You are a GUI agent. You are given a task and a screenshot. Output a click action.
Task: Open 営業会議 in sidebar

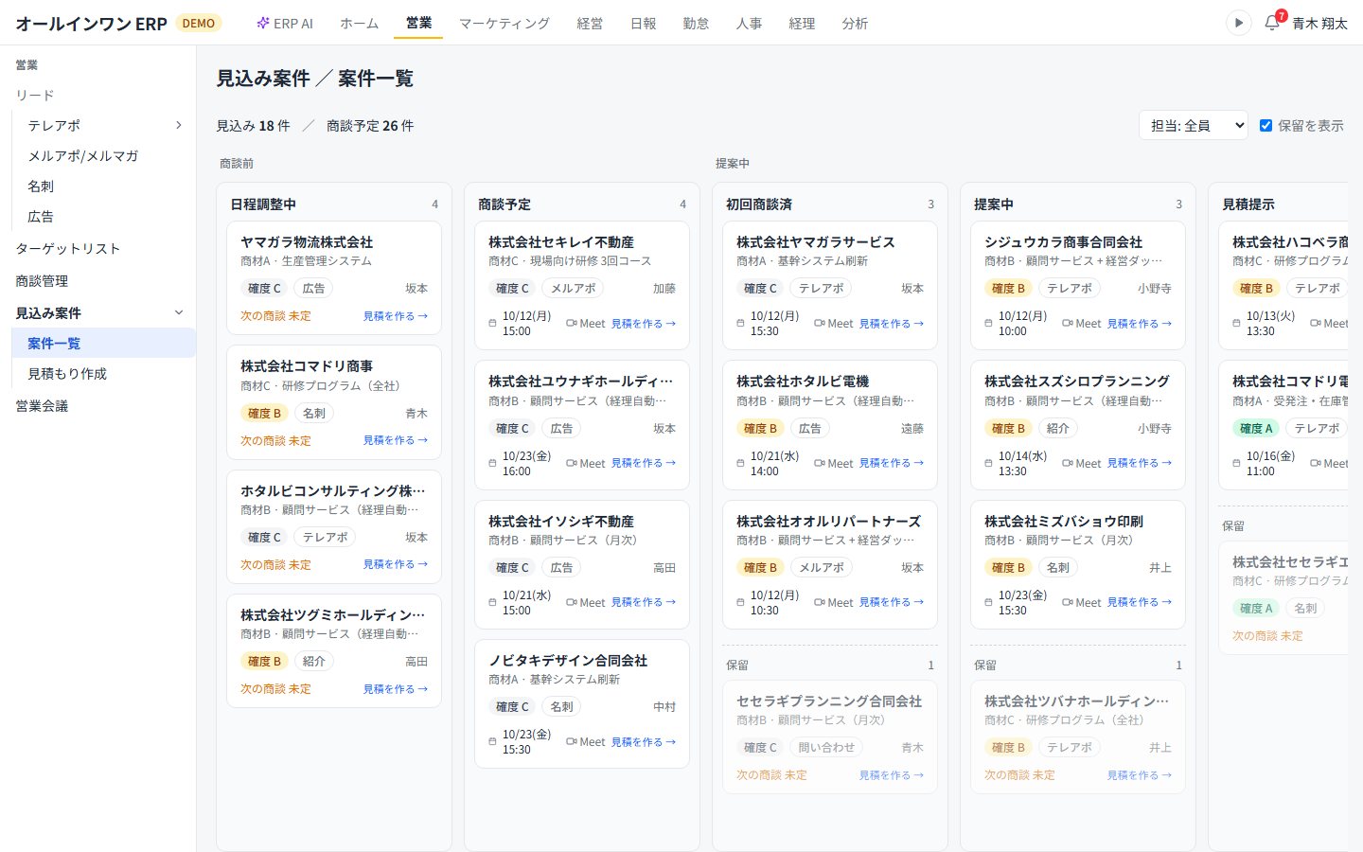[98, 406]
